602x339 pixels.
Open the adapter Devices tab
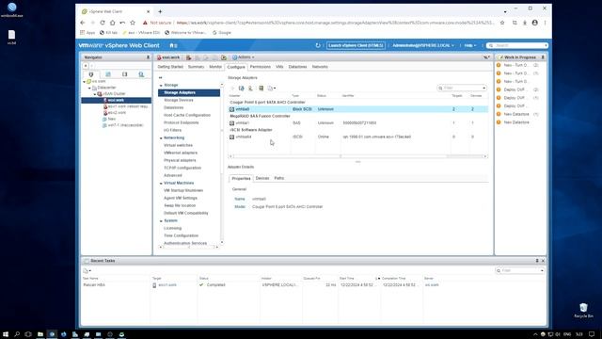coord(262,178)
